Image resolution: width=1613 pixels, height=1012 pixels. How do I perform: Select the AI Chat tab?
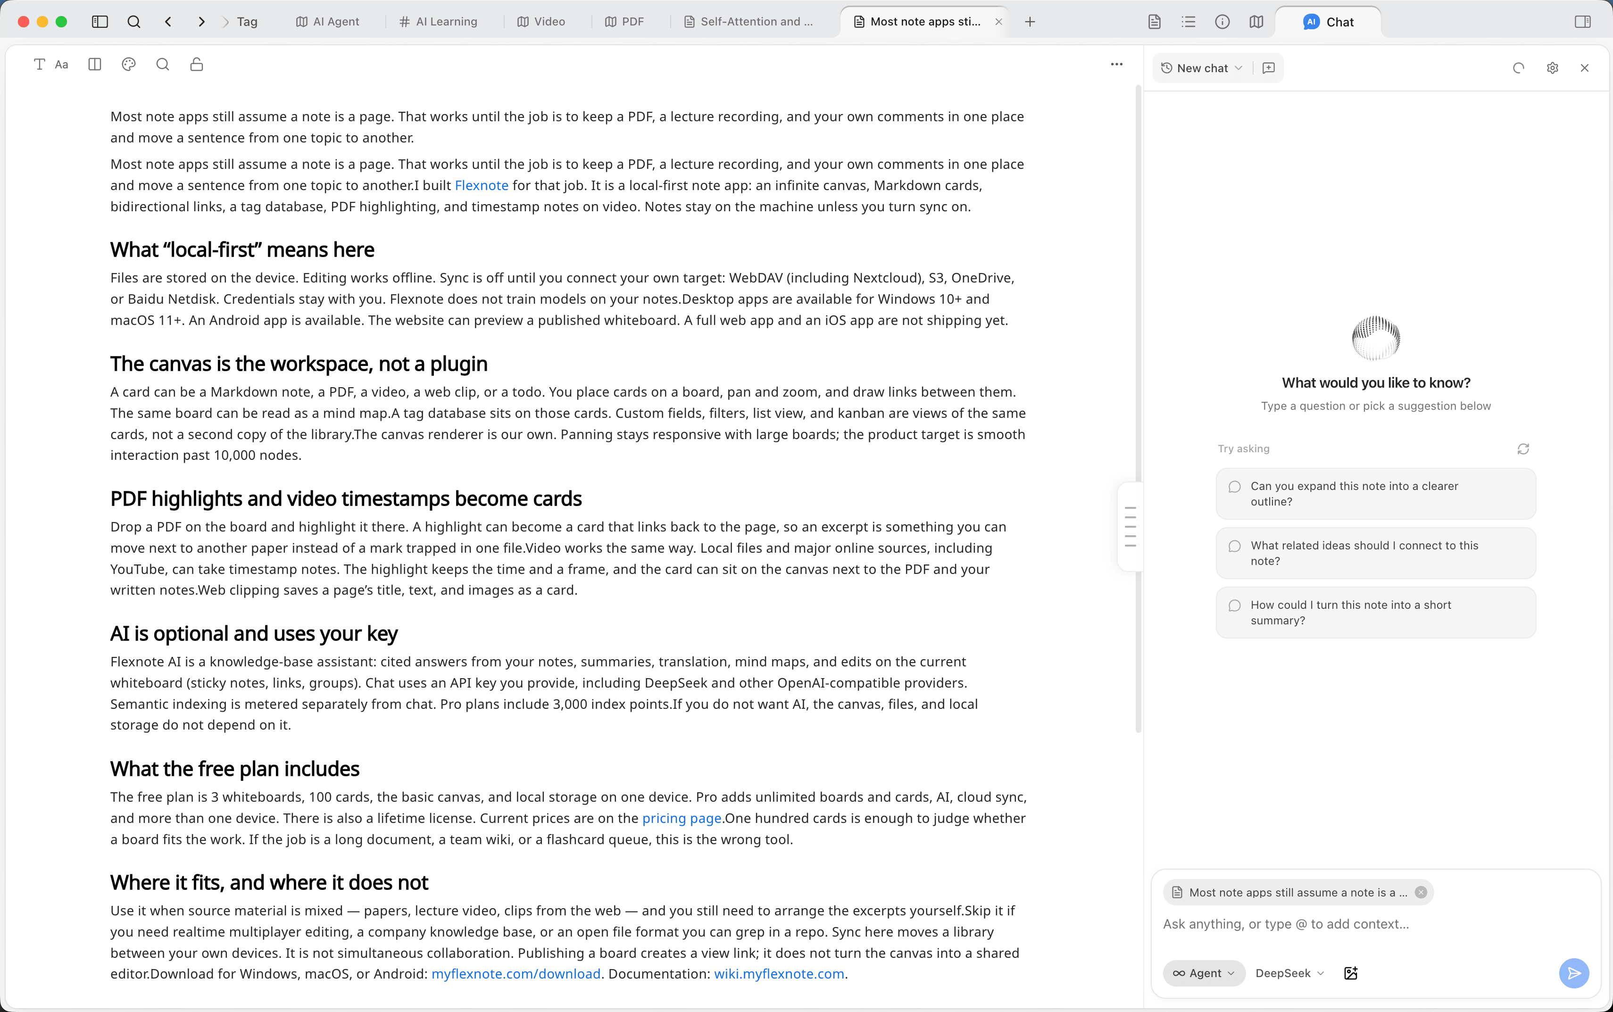[x=1329, y=22]
